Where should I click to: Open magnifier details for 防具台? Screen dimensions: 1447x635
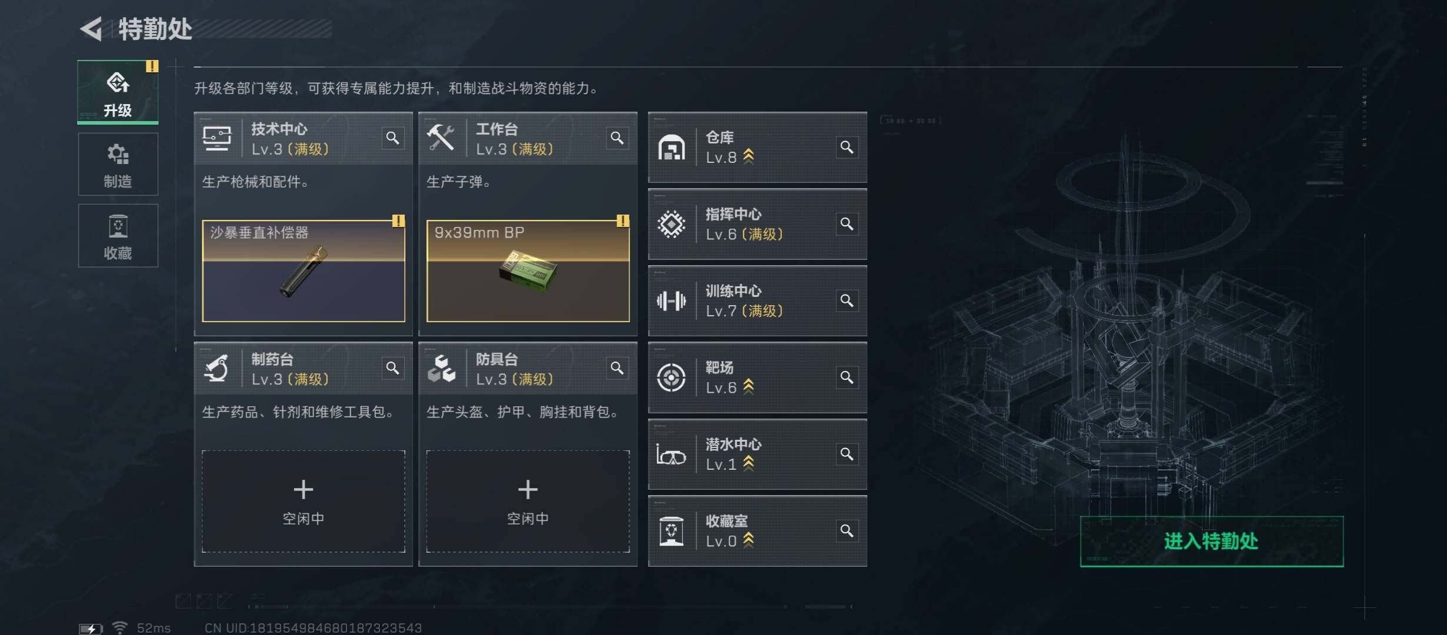click(x=617, y=368)
